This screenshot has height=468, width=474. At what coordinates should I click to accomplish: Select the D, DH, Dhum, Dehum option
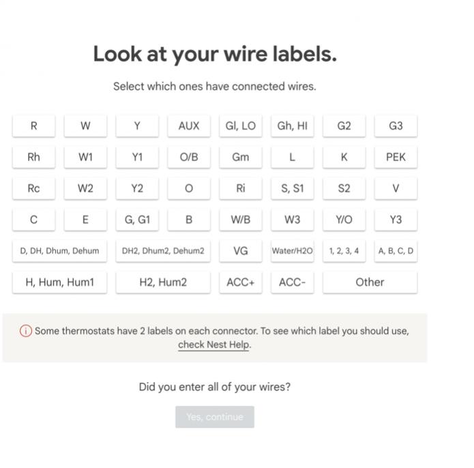click(59, 251)
